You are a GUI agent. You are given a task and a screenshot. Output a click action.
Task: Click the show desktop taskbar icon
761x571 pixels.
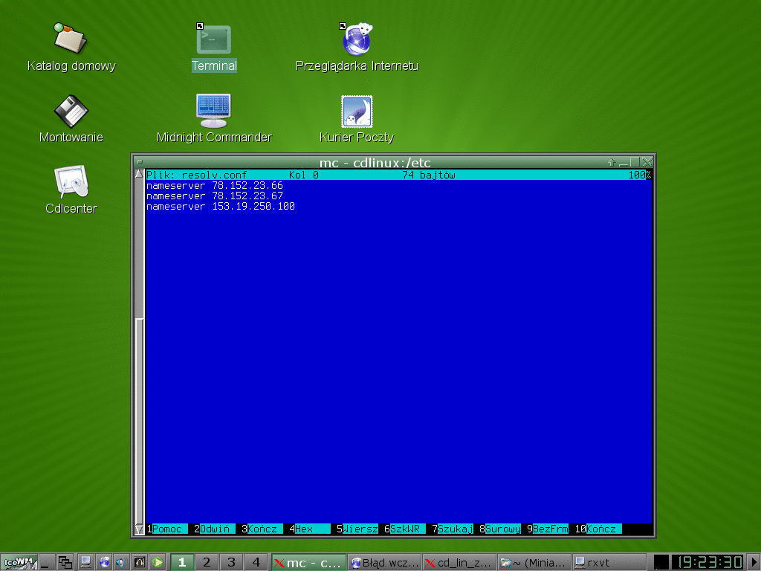click(48, 563)
